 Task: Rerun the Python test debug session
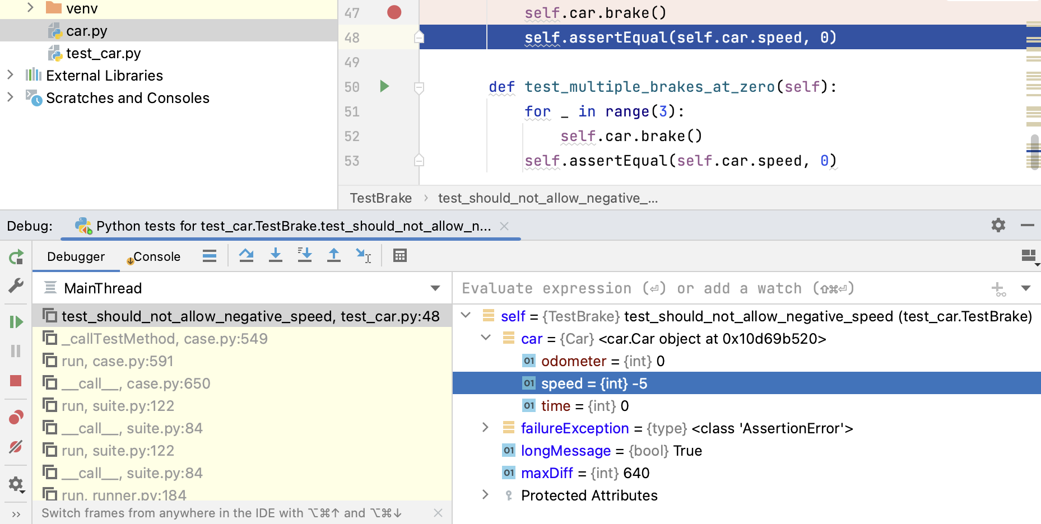coord(16,257)
